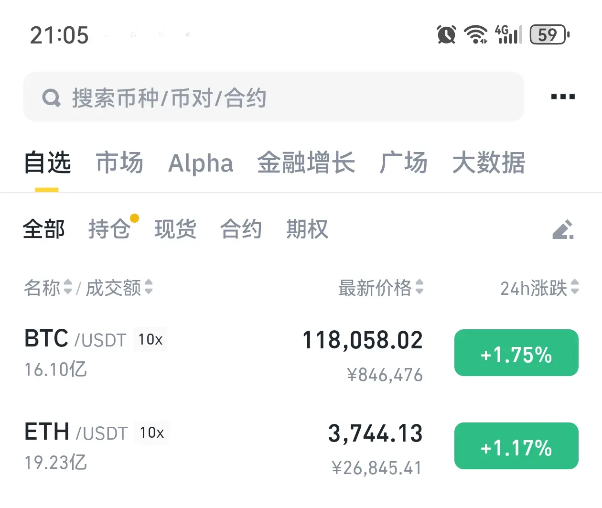Open the BTC/USDT pair row

(301, 354)
